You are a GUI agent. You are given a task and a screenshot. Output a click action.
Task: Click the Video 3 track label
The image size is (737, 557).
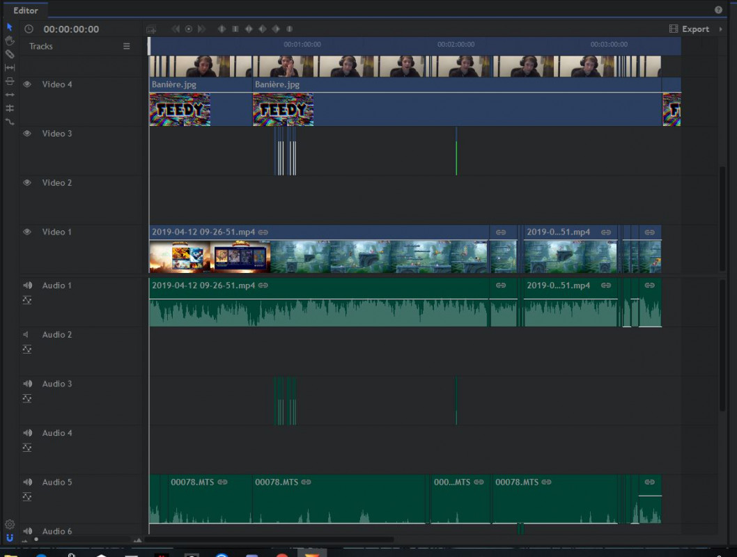click(x=57, y=134)
